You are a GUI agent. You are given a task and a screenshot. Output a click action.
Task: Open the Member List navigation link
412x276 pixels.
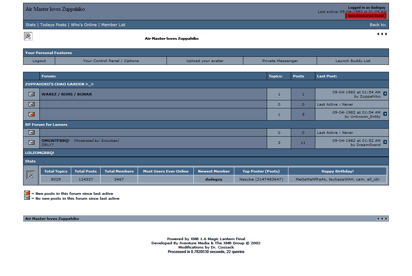pos(113,25)
